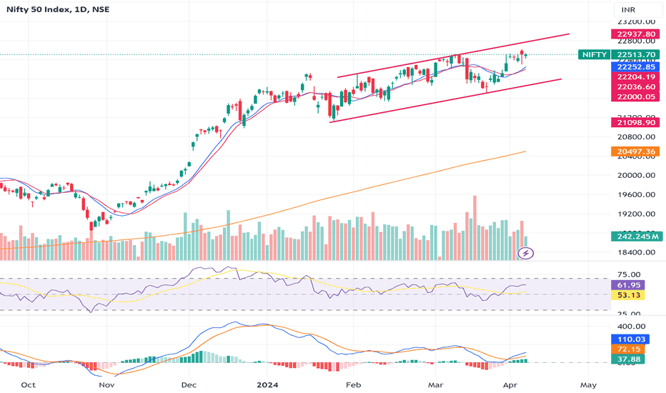Click the Dec label on time axis
666x393 pixels.
[x=189, y=385]
